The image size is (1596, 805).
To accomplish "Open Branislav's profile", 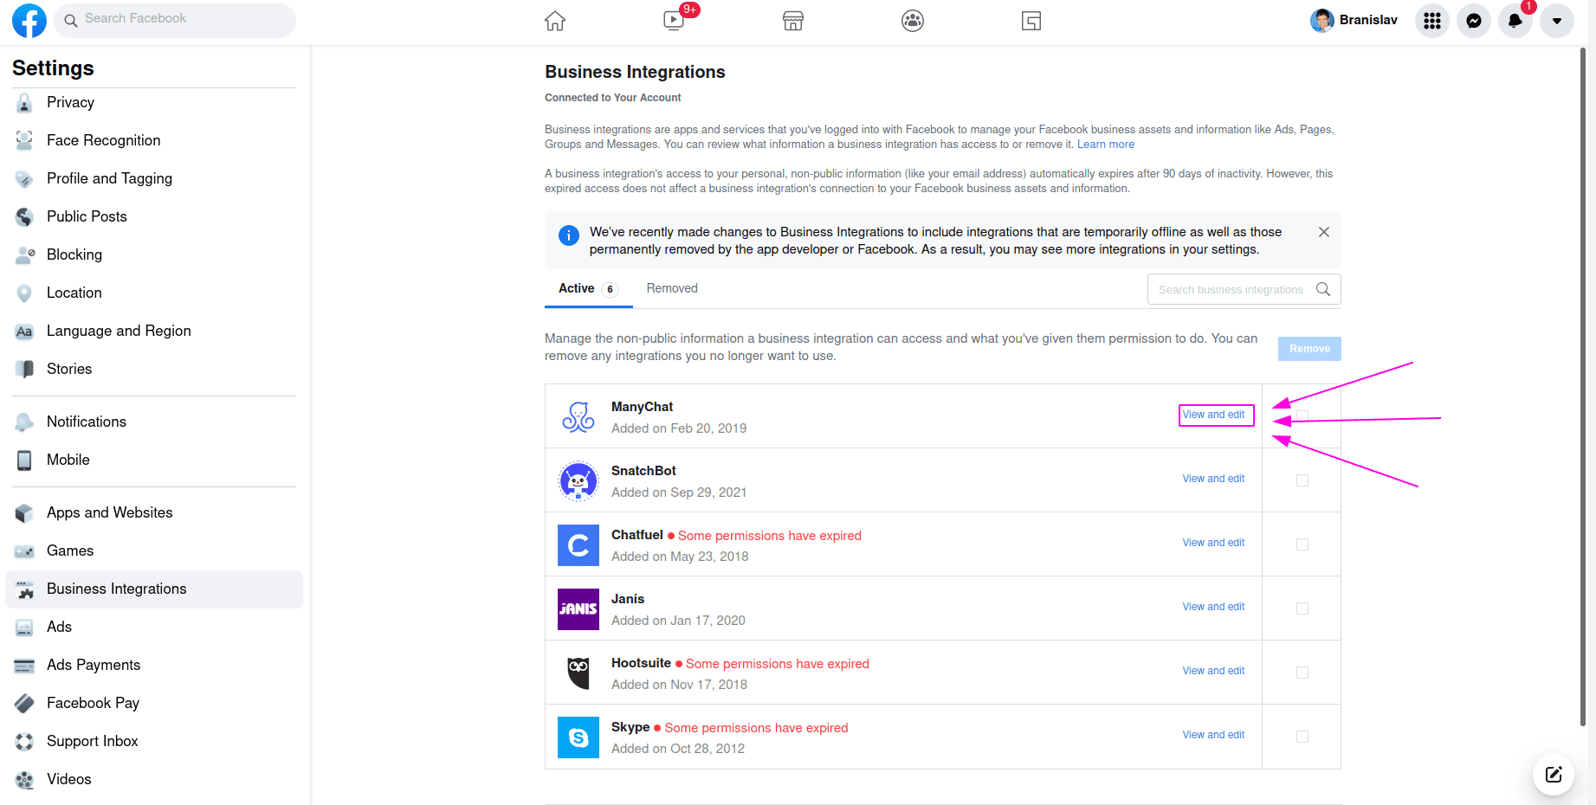I will coord(1354,20).
